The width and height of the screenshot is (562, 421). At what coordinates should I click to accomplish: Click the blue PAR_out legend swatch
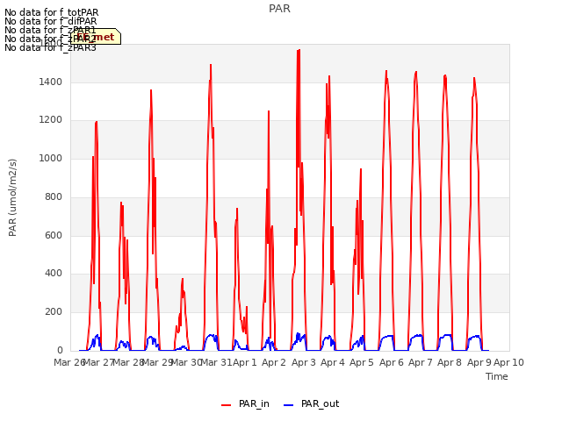pos(289,405)
